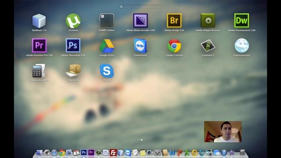Open TeamViewer from the Dock
The image size is (281, 158).
coord(128,153)
